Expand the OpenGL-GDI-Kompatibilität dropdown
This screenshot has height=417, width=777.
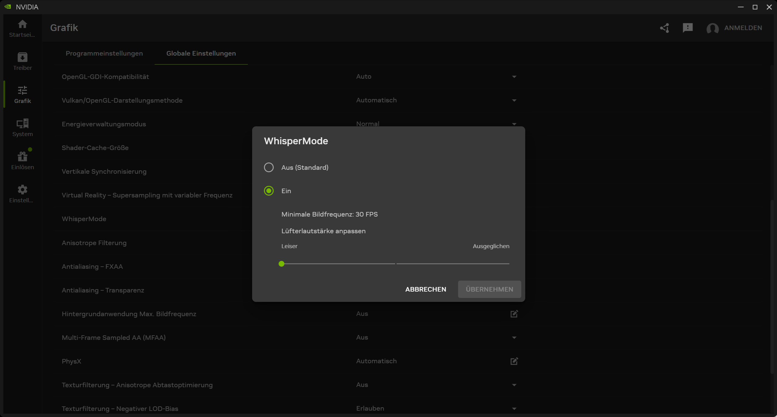(x=514, y=77)
